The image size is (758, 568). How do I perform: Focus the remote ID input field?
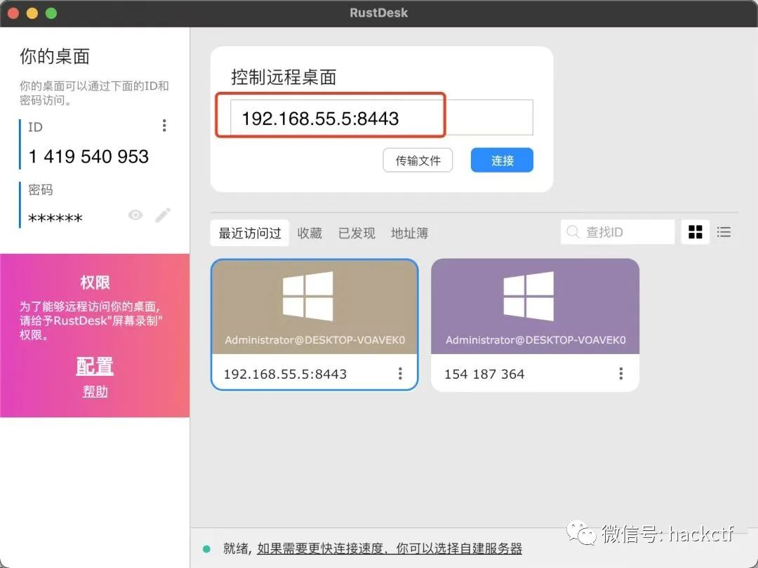[381, 117]
